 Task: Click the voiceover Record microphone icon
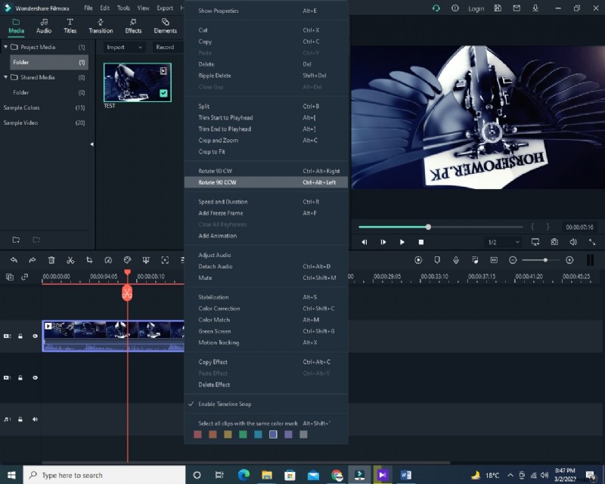coord(455,261)
